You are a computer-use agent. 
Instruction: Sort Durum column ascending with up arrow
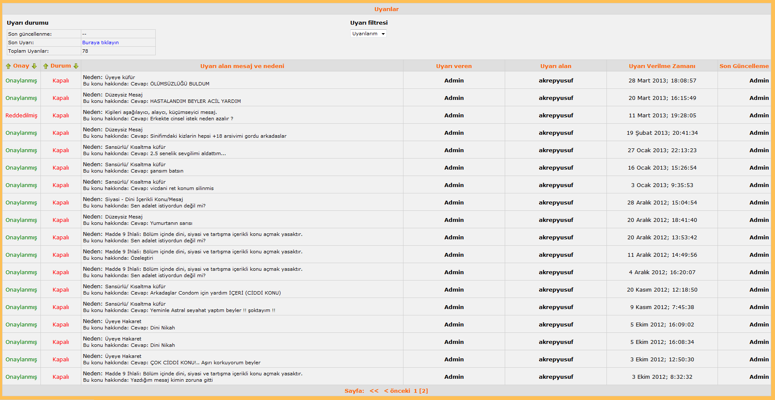tap(46, 66)
